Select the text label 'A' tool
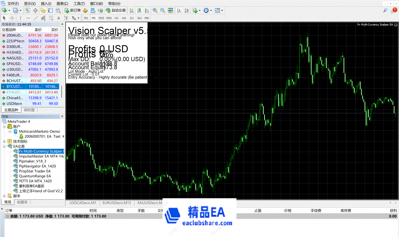Screen dimensions: 399x237 click(x=59, y=18)
